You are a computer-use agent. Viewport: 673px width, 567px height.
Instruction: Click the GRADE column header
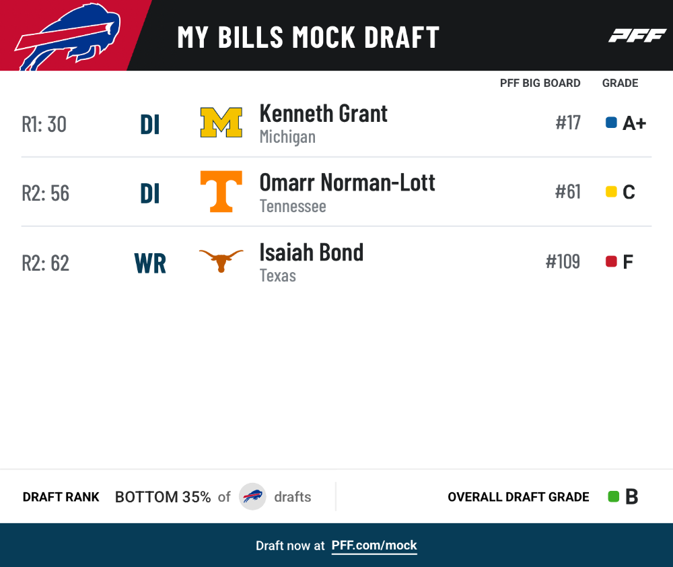point(621,83)
